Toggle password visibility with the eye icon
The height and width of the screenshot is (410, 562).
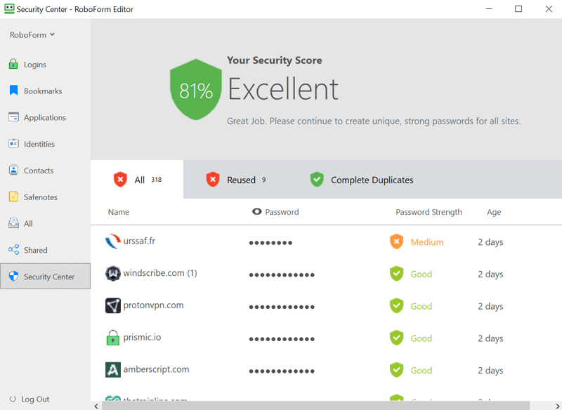point(256,211)
